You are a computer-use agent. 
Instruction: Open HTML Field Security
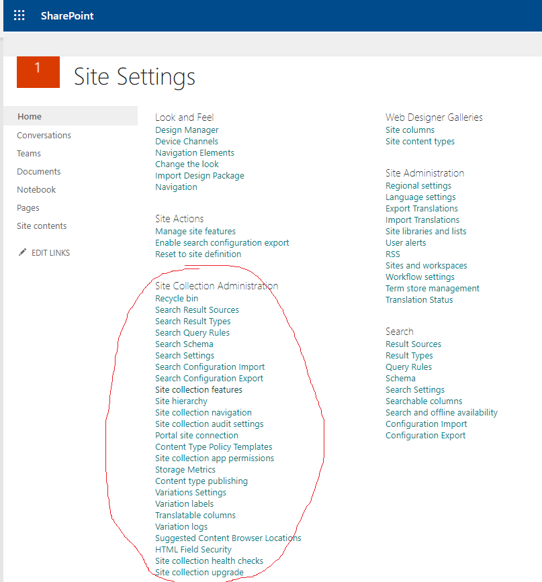pyautogui.click(x=193, y=550)
